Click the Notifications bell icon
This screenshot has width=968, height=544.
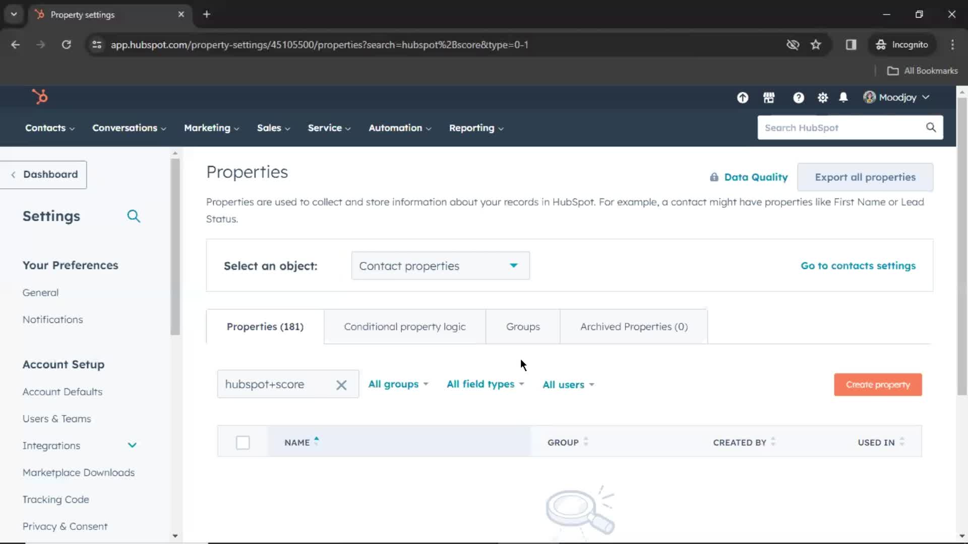[844, 98]
